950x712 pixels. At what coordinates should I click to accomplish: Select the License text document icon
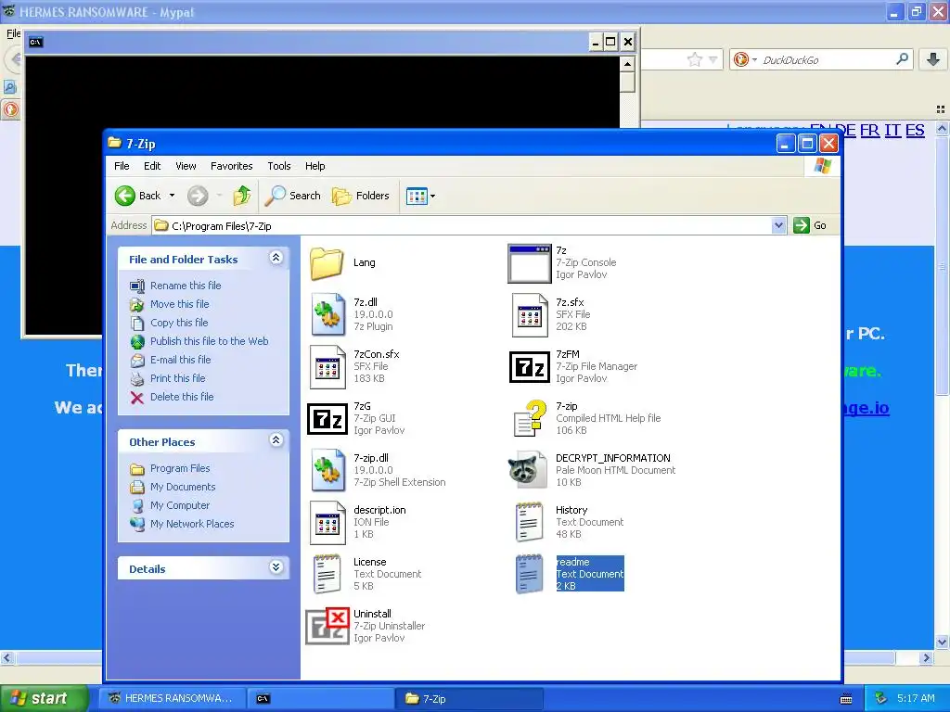pyautogui.click(x=327, y=574)
